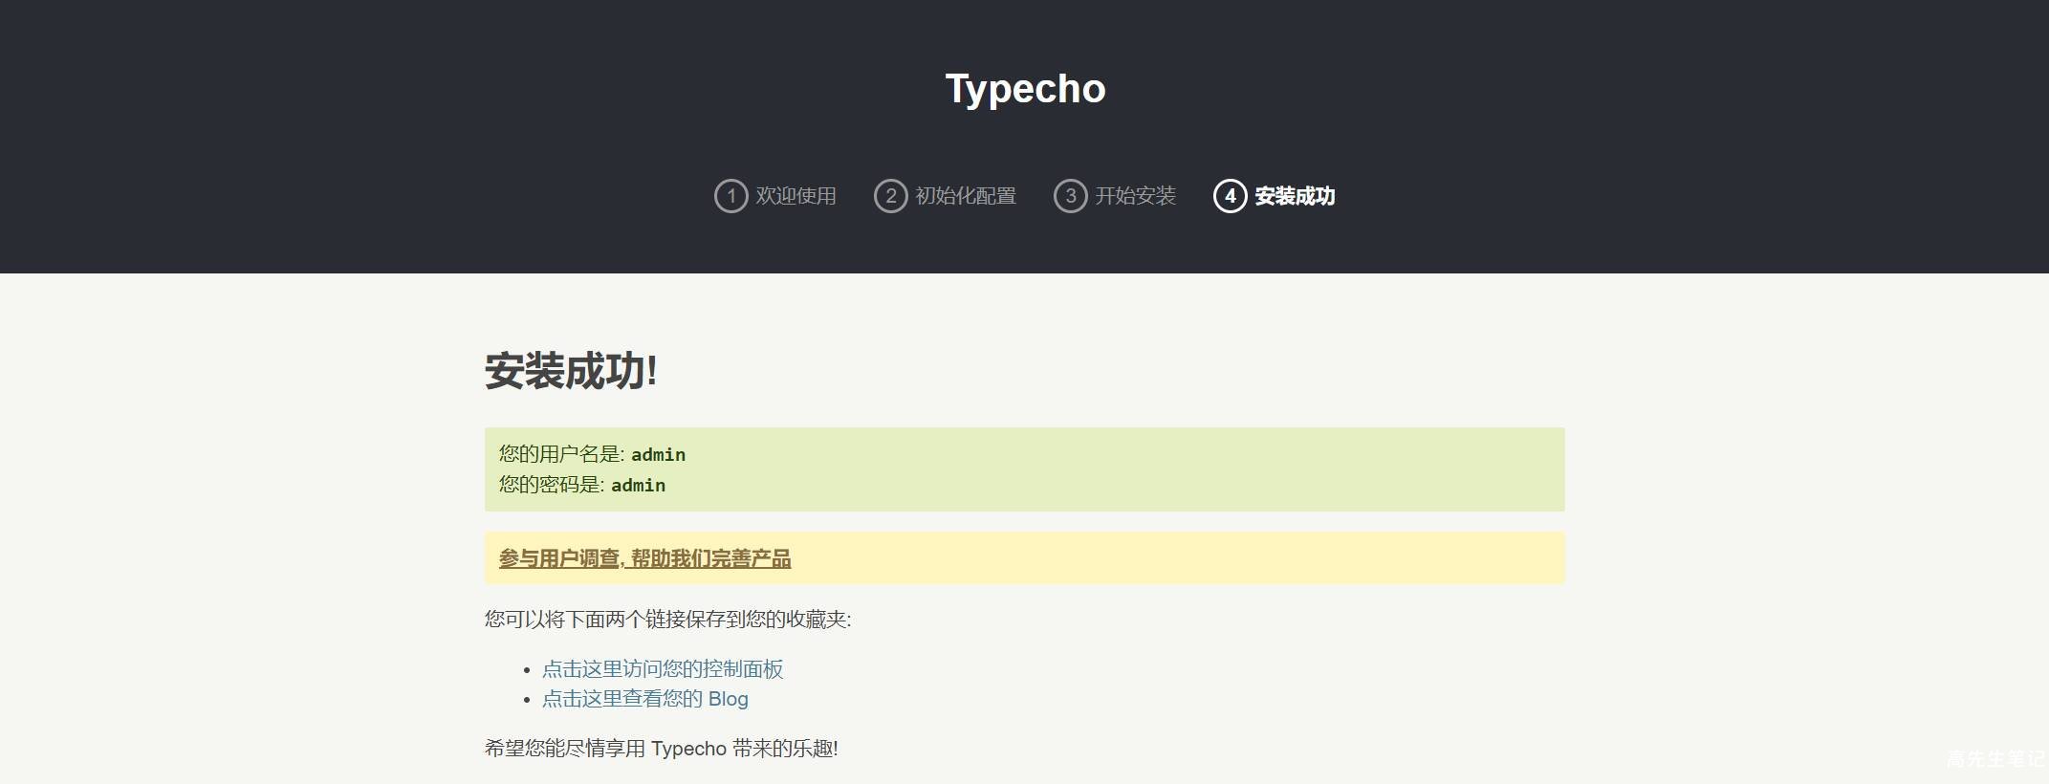Open the 点击这里查看您的 Blog link
The width and height of the screenshot is (2049, 784).
[x=645, y=699]
